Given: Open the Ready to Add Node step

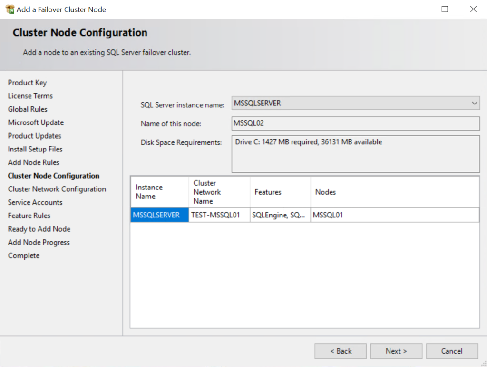Looking at the screenshot, I should tap(39, 228).
